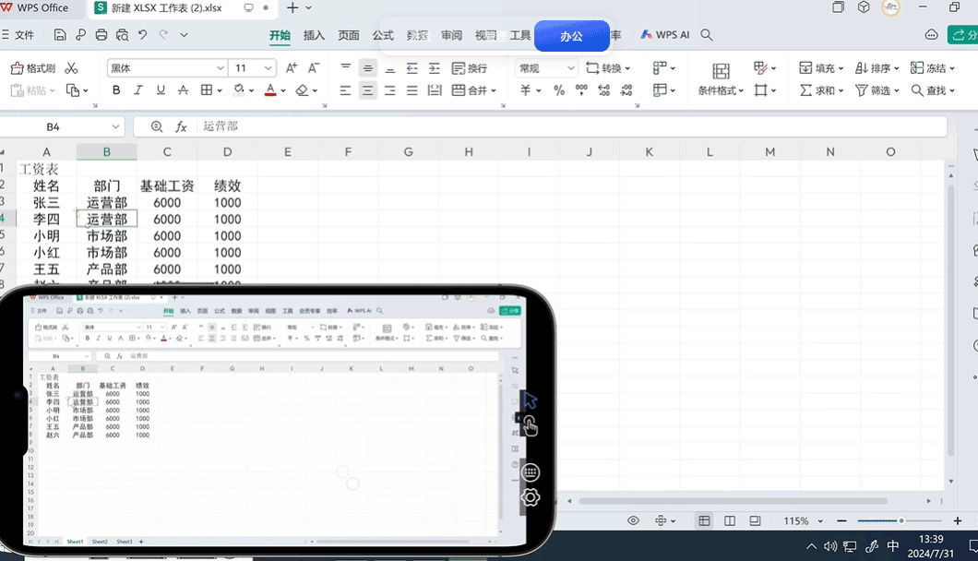
Task: Expand the font name dropdown showing 黑体
Action: pos(221,68)
